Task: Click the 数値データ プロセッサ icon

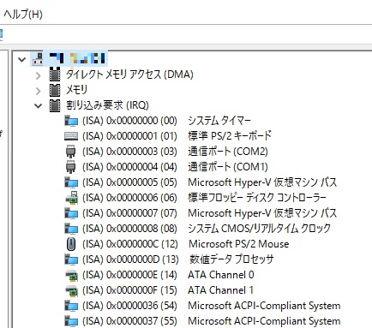Action: [71, 259]
